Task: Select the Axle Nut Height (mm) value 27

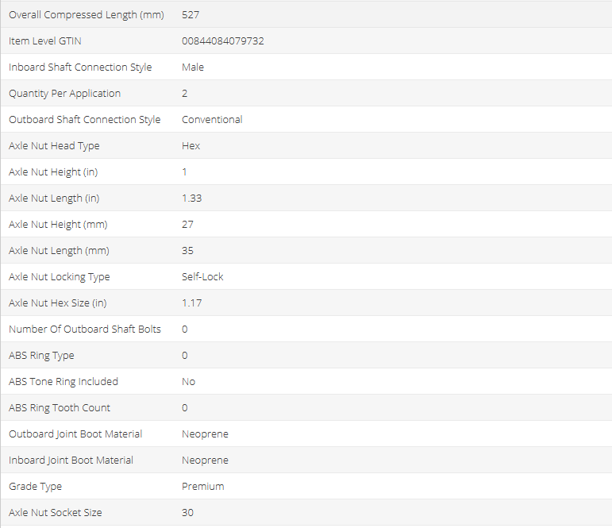Action: [187, 225]
